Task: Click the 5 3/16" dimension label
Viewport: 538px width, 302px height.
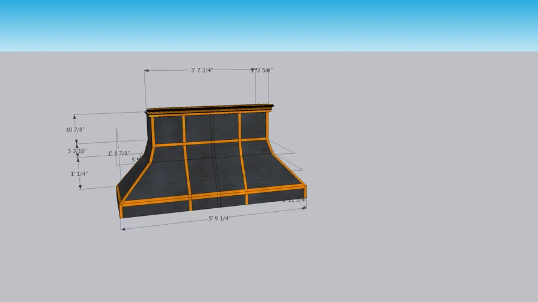Action: (77, 151)
